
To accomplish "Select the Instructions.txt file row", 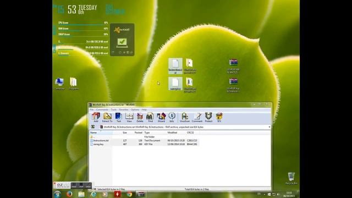I will pyautogui.click(x=144, y=141).
